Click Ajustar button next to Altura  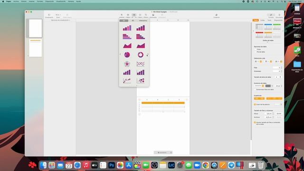pyautogui.click(x=279, y=114)
